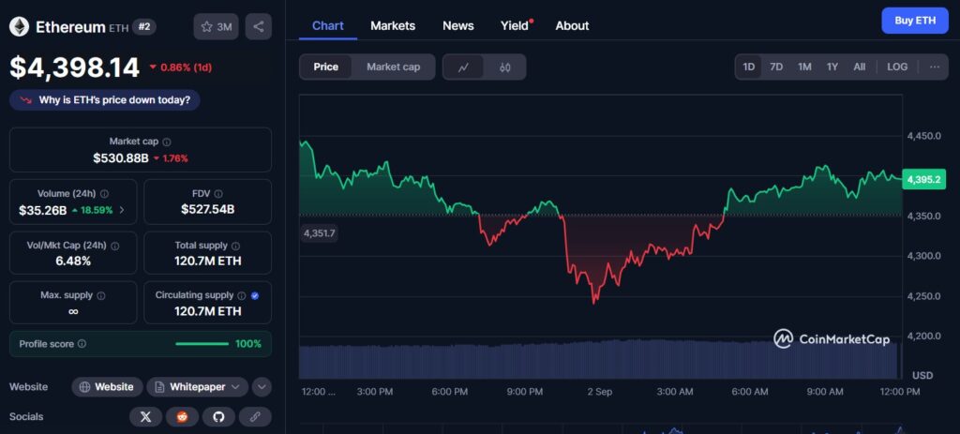Open Why is ETH's price down today
960x434 pixels.
105,99
